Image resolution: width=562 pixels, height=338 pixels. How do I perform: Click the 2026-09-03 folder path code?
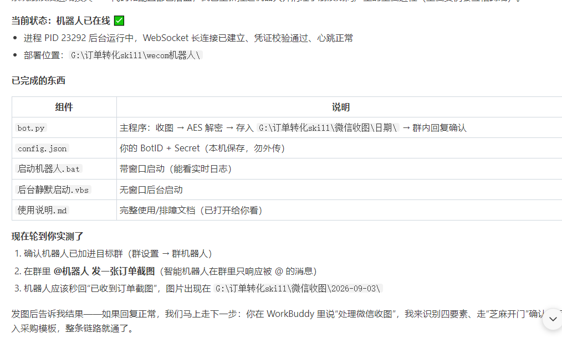[298, 289]
